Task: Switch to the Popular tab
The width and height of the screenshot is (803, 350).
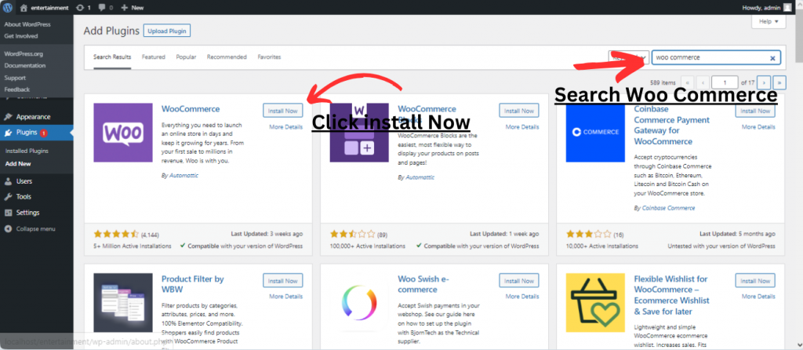Action: [186, 57]
